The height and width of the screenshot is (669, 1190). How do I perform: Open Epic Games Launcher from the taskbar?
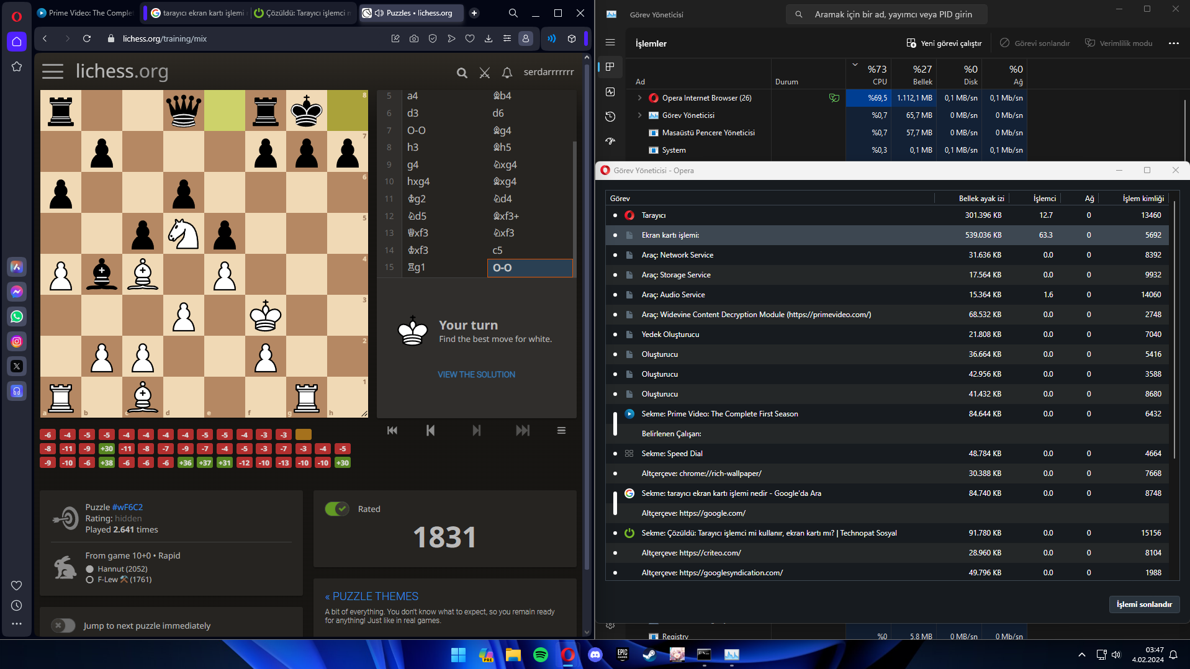point(623,655)
